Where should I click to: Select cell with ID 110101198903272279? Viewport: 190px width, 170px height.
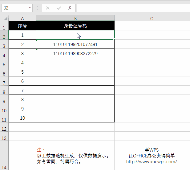click(75, 54)
